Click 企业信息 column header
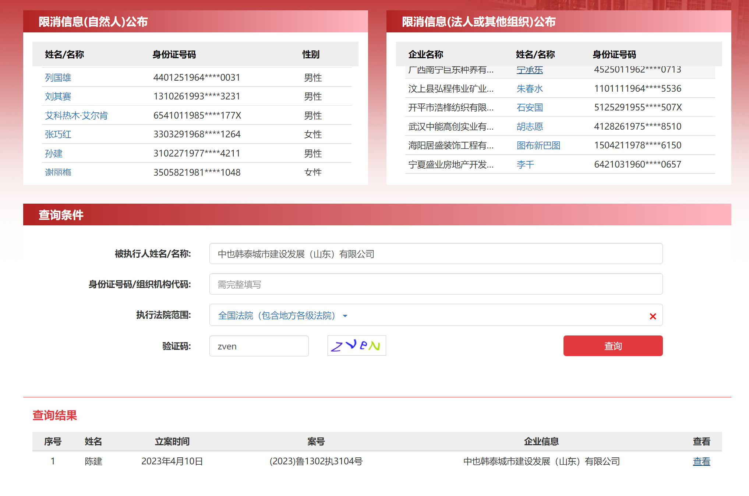The height and width of the screenshot is (496, 749). tap(541, 442)
